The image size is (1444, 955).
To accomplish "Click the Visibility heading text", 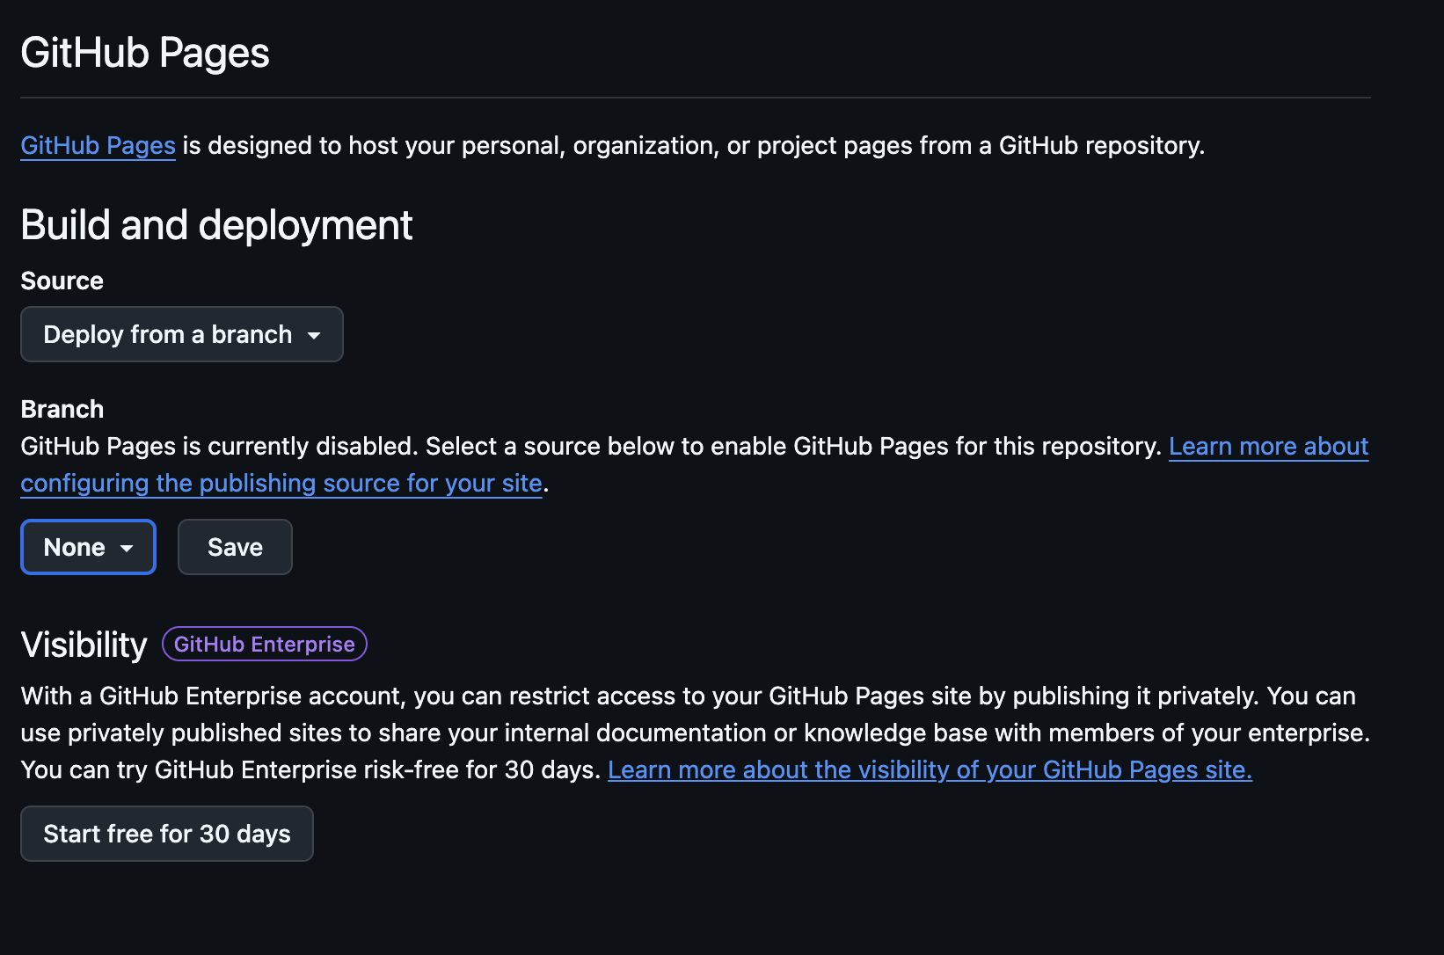I will click(84, 645).
